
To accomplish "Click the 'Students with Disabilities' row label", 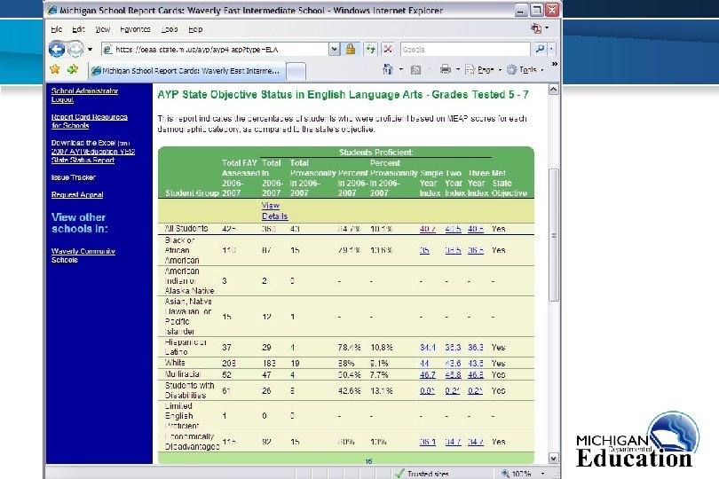I will [189, 390].
